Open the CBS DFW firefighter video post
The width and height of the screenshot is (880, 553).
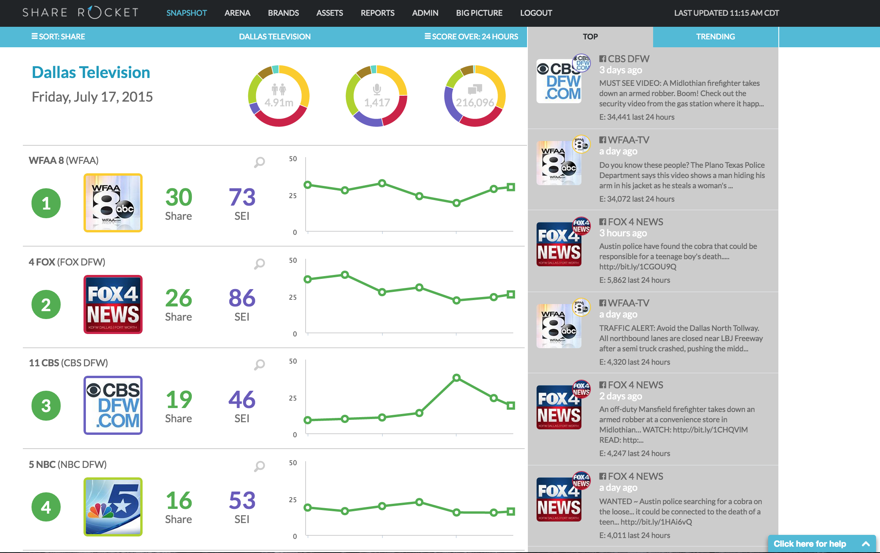tap(653, 88)
